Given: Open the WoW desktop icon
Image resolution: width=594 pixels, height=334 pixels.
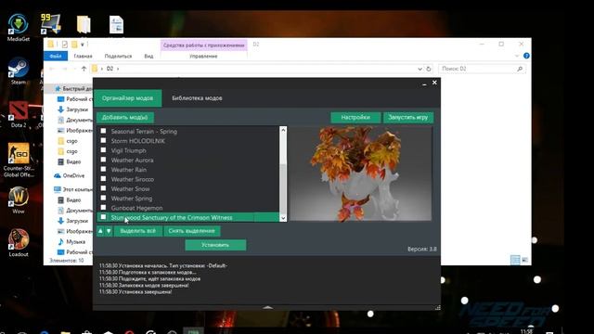Looking at the screenshot, I should coord(19,200).
